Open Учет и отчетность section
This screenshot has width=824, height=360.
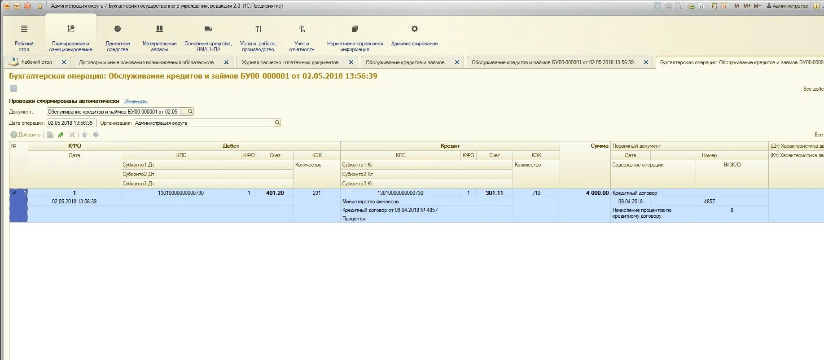click(302, 38)
